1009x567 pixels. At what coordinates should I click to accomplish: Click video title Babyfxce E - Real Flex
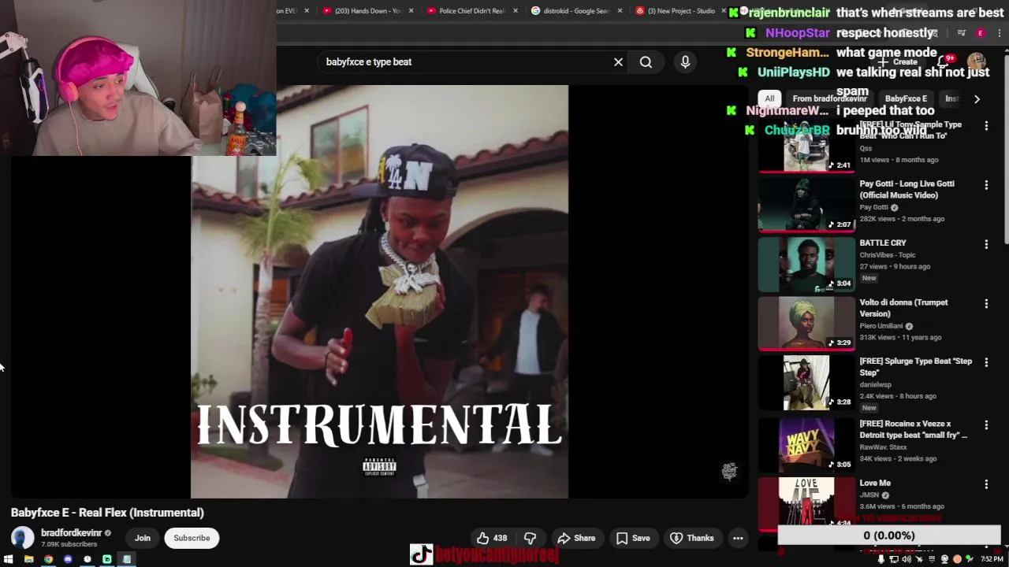coord(107,513)
